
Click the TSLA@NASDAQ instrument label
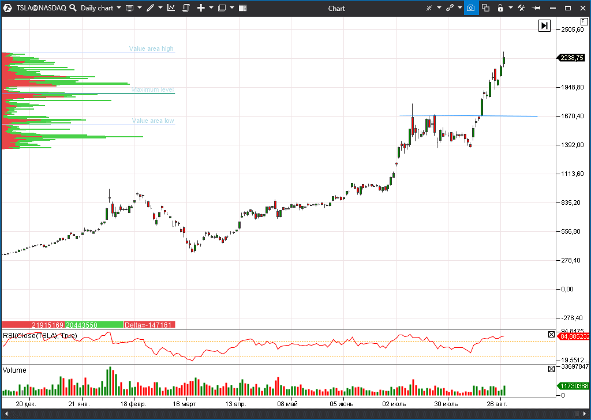click(41, 8)
